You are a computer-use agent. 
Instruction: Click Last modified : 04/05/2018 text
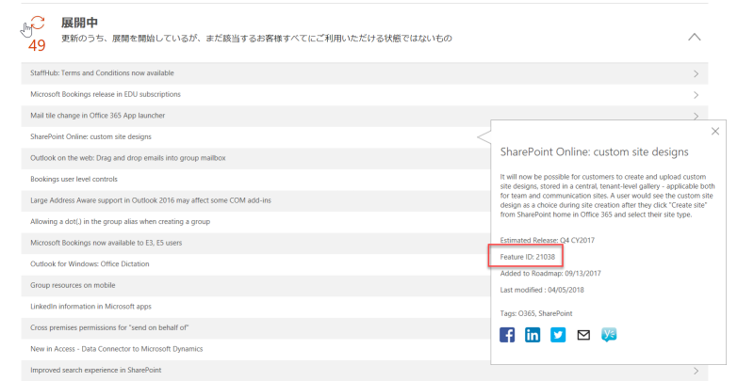[x=542, y=290]
